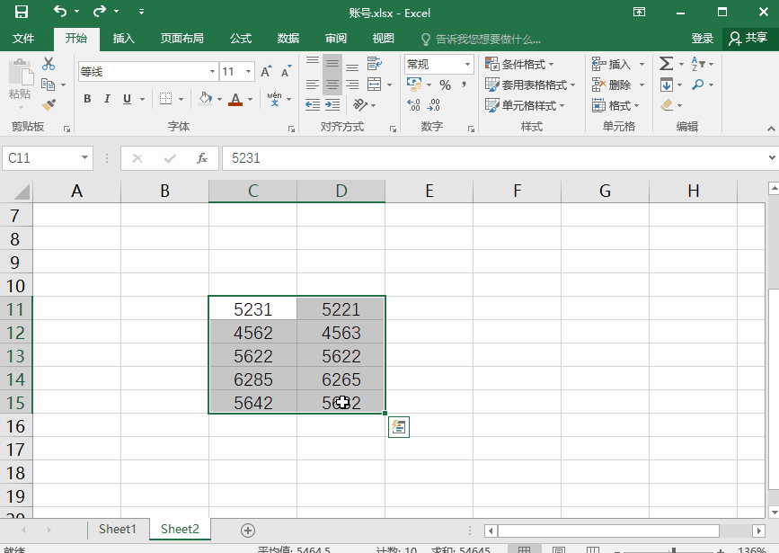Toggle italic formatting
Image resolution: width=779 pixels, height=553 pixels.
[107, 99]
